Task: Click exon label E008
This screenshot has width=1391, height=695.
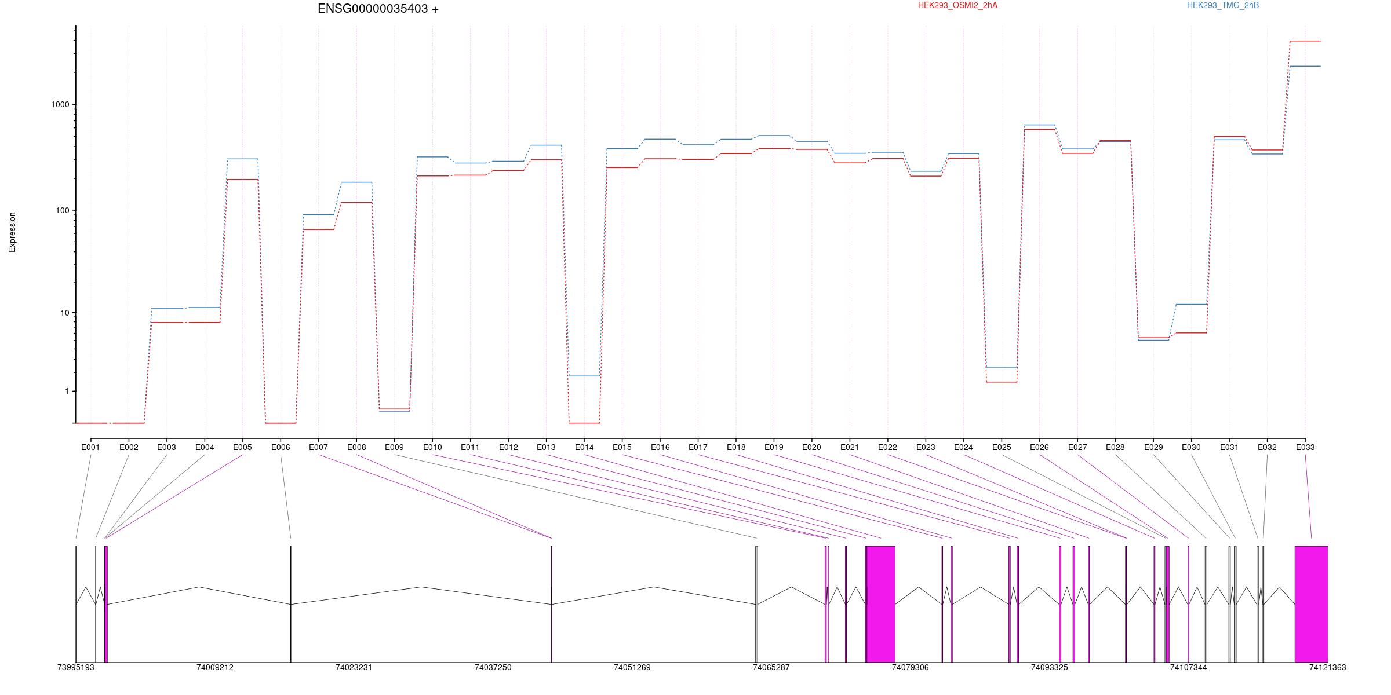Action: (x=356, y=447)
